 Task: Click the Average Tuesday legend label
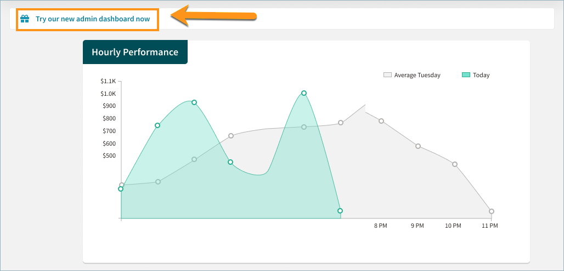(x=418, y=75)
